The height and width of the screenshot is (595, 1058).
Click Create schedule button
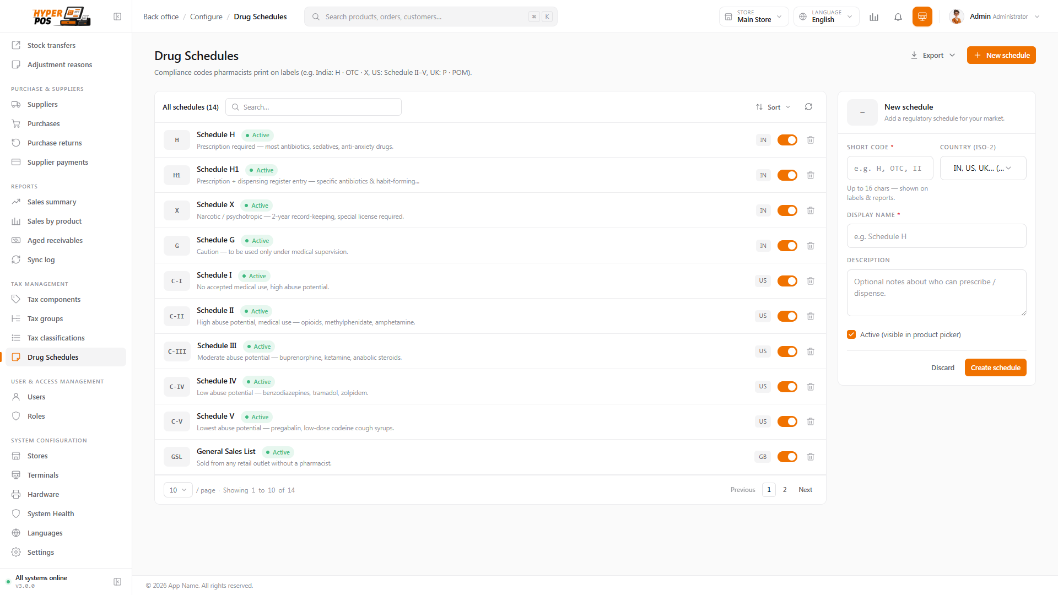[995, 367]
